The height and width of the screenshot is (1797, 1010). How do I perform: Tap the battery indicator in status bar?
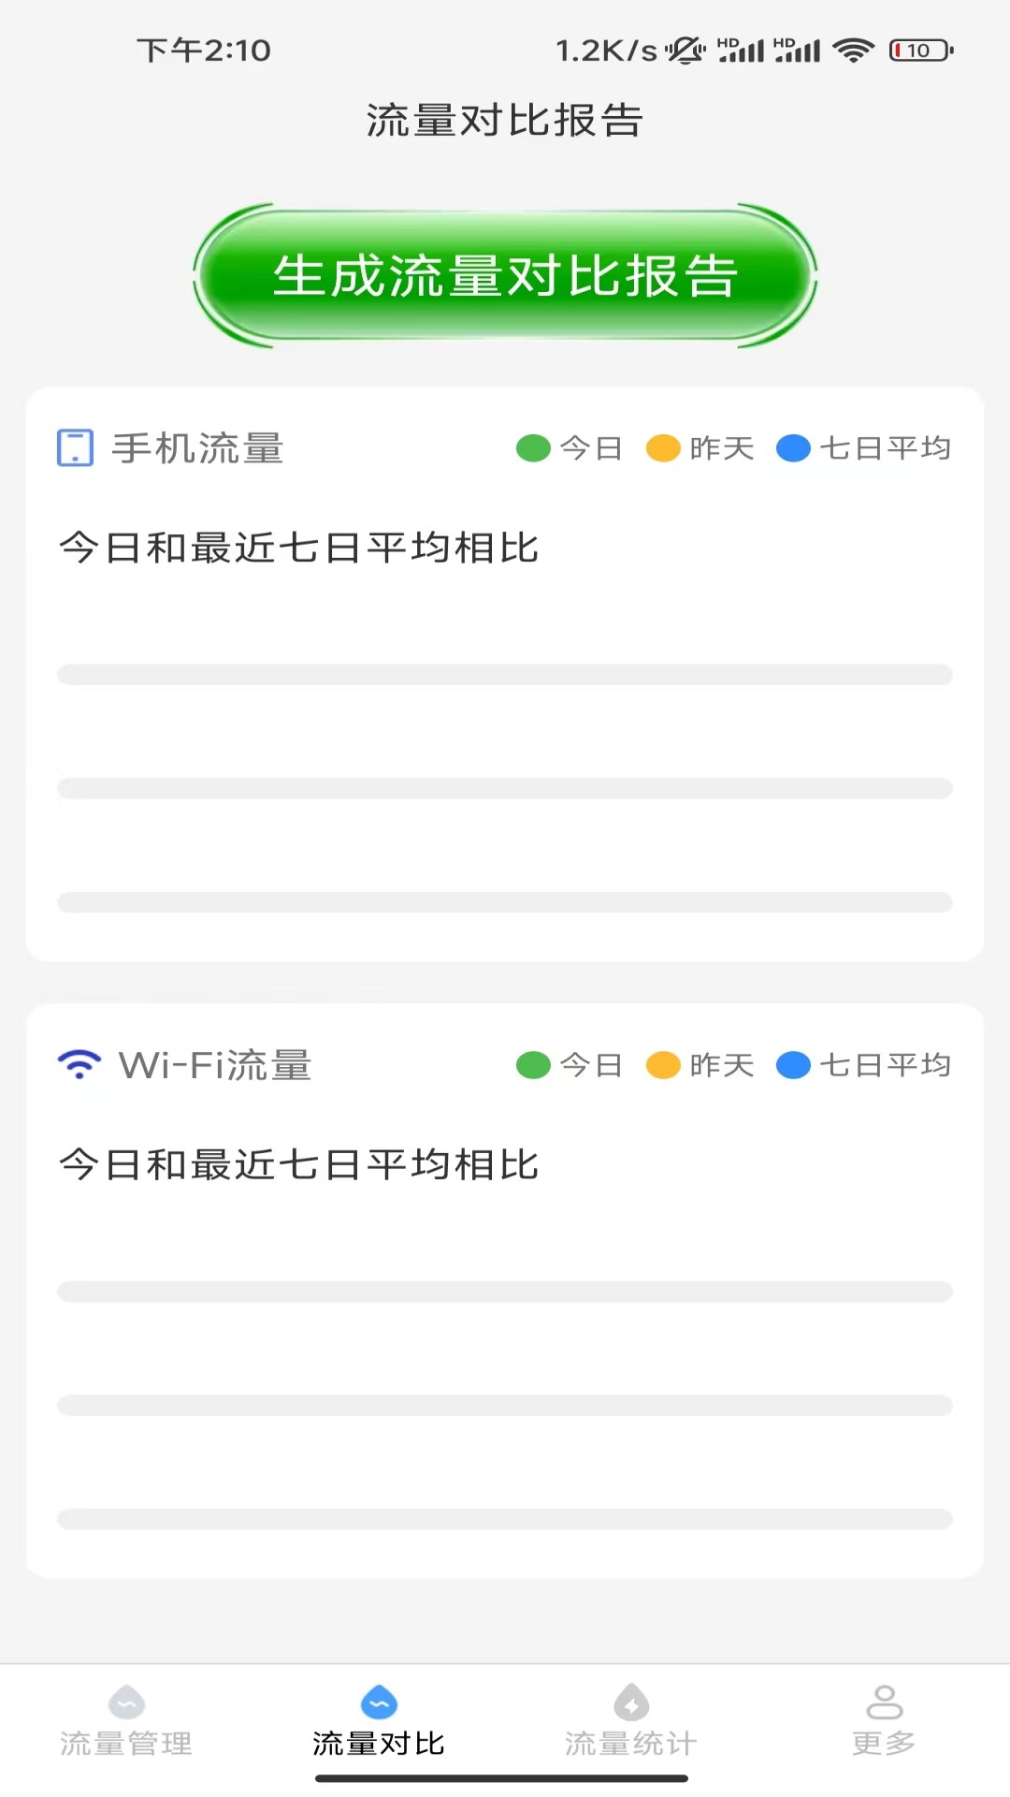tap(920, 51)
